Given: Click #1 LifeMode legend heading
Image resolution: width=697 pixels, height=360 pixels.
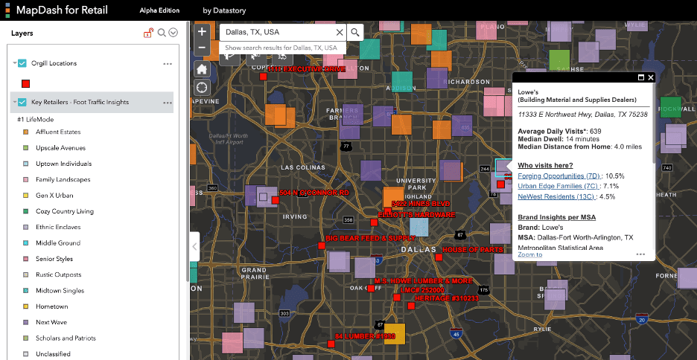Looking at the screenshot, I should (36, 120).
